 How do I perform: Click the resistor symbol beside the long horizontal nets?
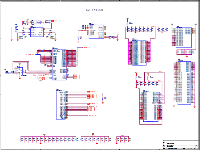tap(103, 98)
